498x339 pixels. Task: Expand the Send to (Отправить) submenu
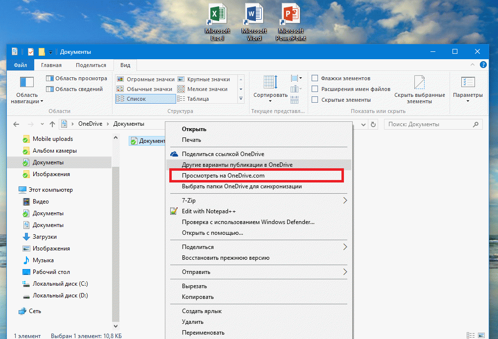pyautogui.click(x=344, y=272)
